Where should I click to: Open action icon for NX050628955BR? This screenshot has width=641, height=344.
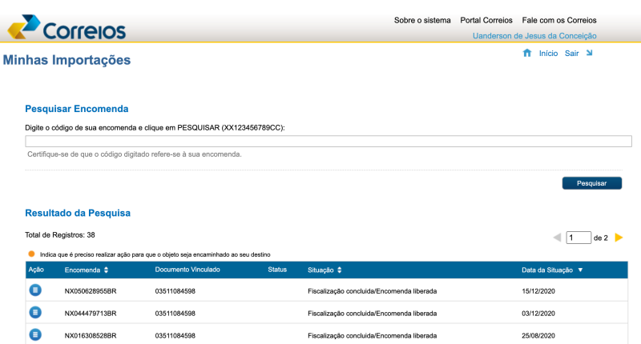click(35, 290)
